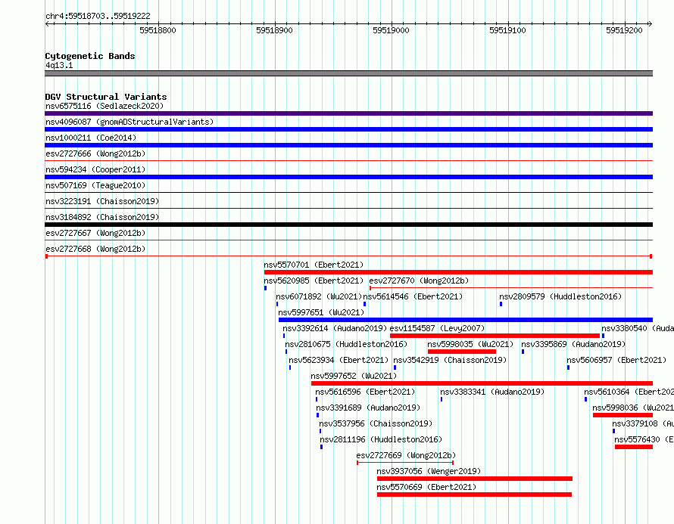Click nsv3391689 (Audano2019) label
The image size is (674, 524).
tap(368, 408)
